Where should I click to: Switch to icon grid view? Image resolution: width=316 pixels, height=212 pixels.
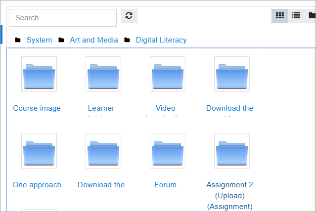tap(280, 16)
